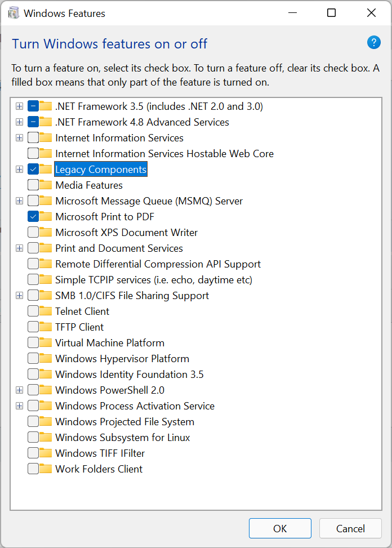Click folder icon next to Remote Differential Compression API Support
Image resolution: width=392 pixels, height=548 pixels.
[46, 264]
